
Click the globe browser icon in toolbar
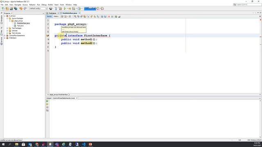(51, 9)
